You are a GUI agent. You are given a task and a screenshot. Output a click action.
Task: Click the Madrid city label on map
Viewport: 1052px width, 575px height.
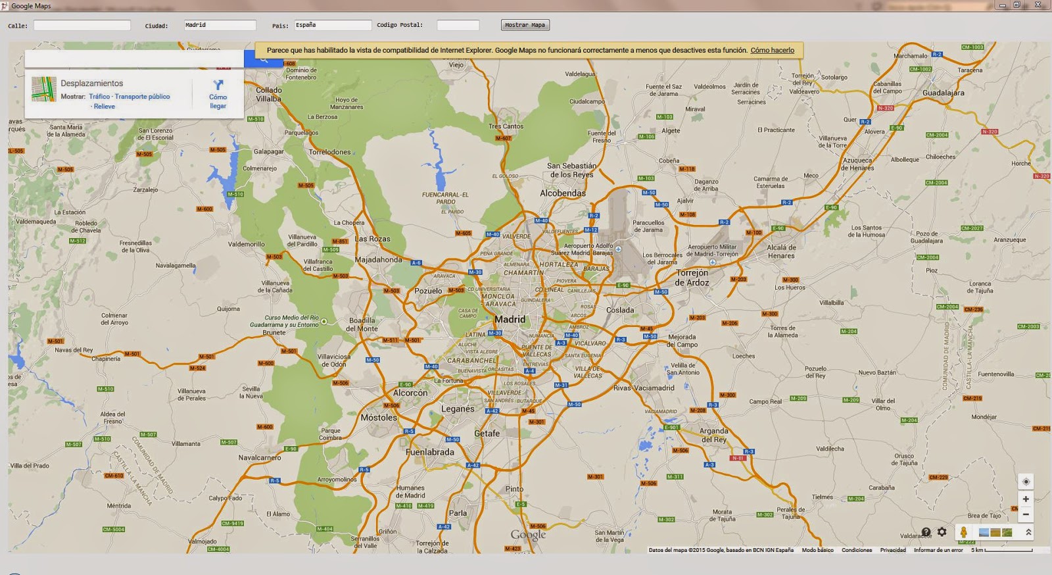510,319
